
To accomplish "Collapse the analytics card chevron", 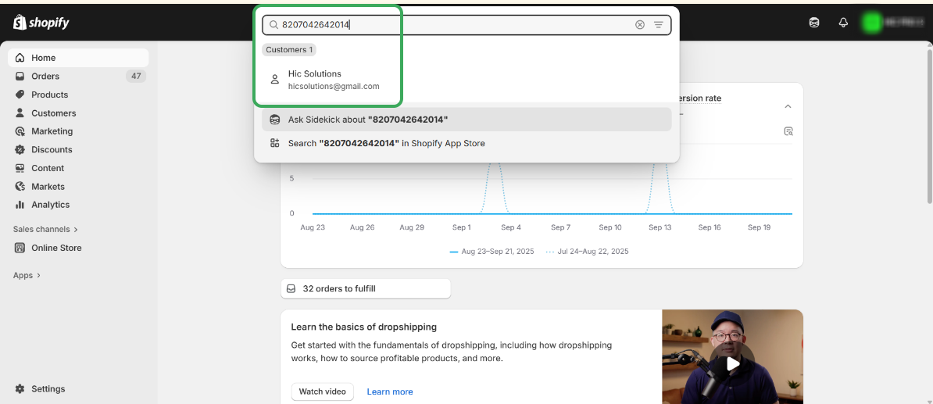I will (x=788, y=106).
